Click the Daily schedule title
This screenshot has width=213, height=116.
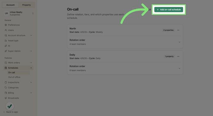(72, 55)
